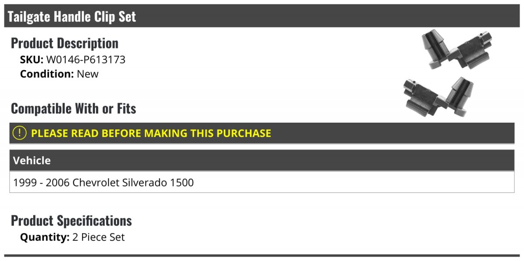This screenshot has width=524, height=261.
Task: Click the yellow warning exclamation icon
Action: pos(20,133)
